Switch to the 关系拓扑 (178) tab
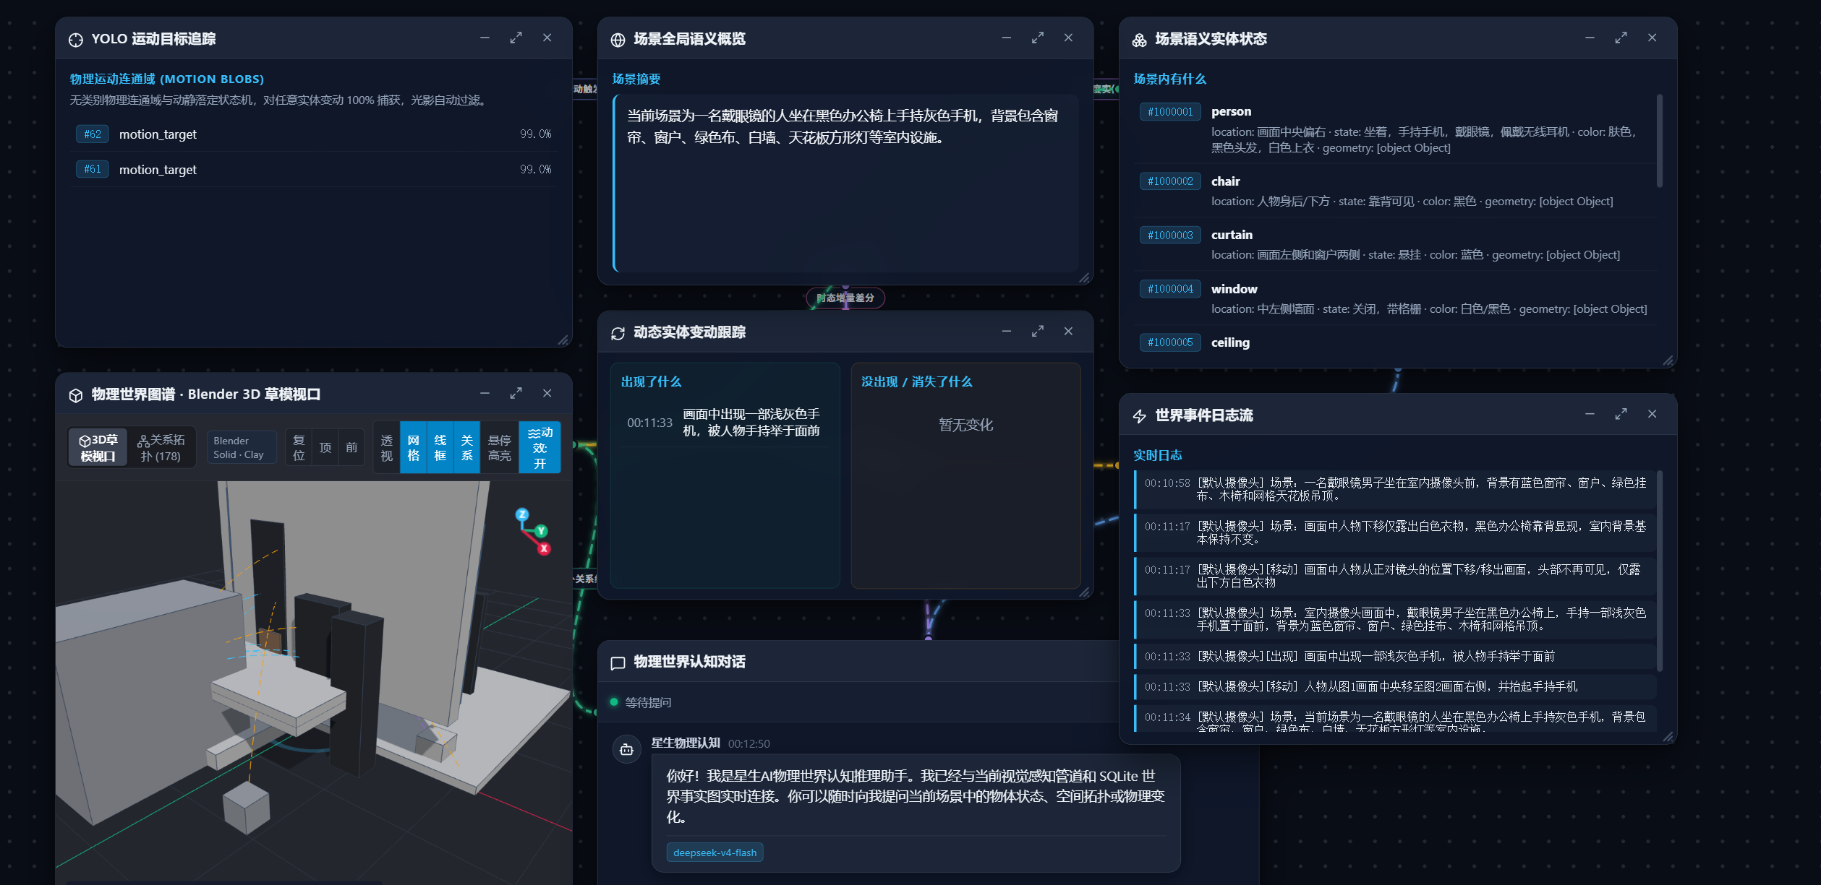Screen dimensions: 1821x885 [x=161, y=448]
